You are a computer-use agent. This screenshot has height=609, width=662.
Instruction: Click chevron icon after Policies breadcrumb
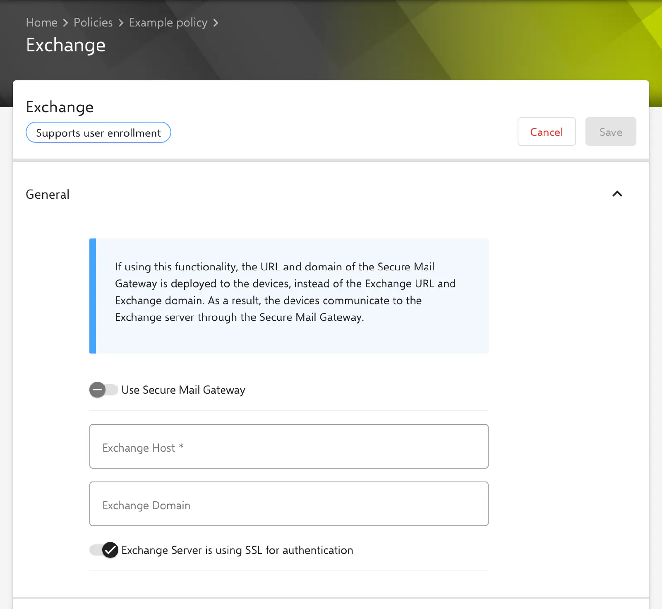coord(121,23)
